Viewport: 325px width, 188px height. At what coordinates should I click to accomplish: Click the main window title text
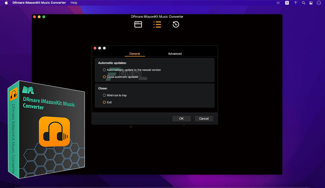tap(157, 17)
